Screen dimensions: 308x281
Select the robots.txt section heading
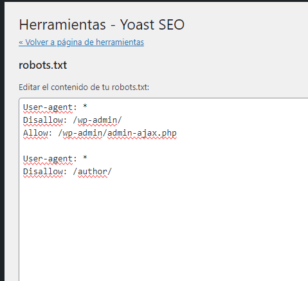coord(43,65)
